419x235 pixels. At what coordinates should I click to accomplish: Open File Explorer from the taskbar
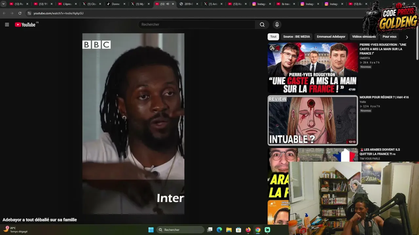229,230
